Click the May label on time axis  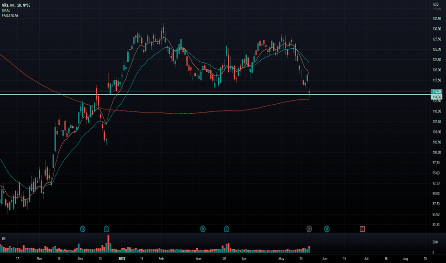coord(281,258)
